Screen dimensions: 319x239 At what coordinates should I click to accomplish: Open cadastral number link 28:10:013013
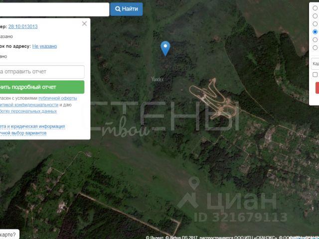[23, 26]
